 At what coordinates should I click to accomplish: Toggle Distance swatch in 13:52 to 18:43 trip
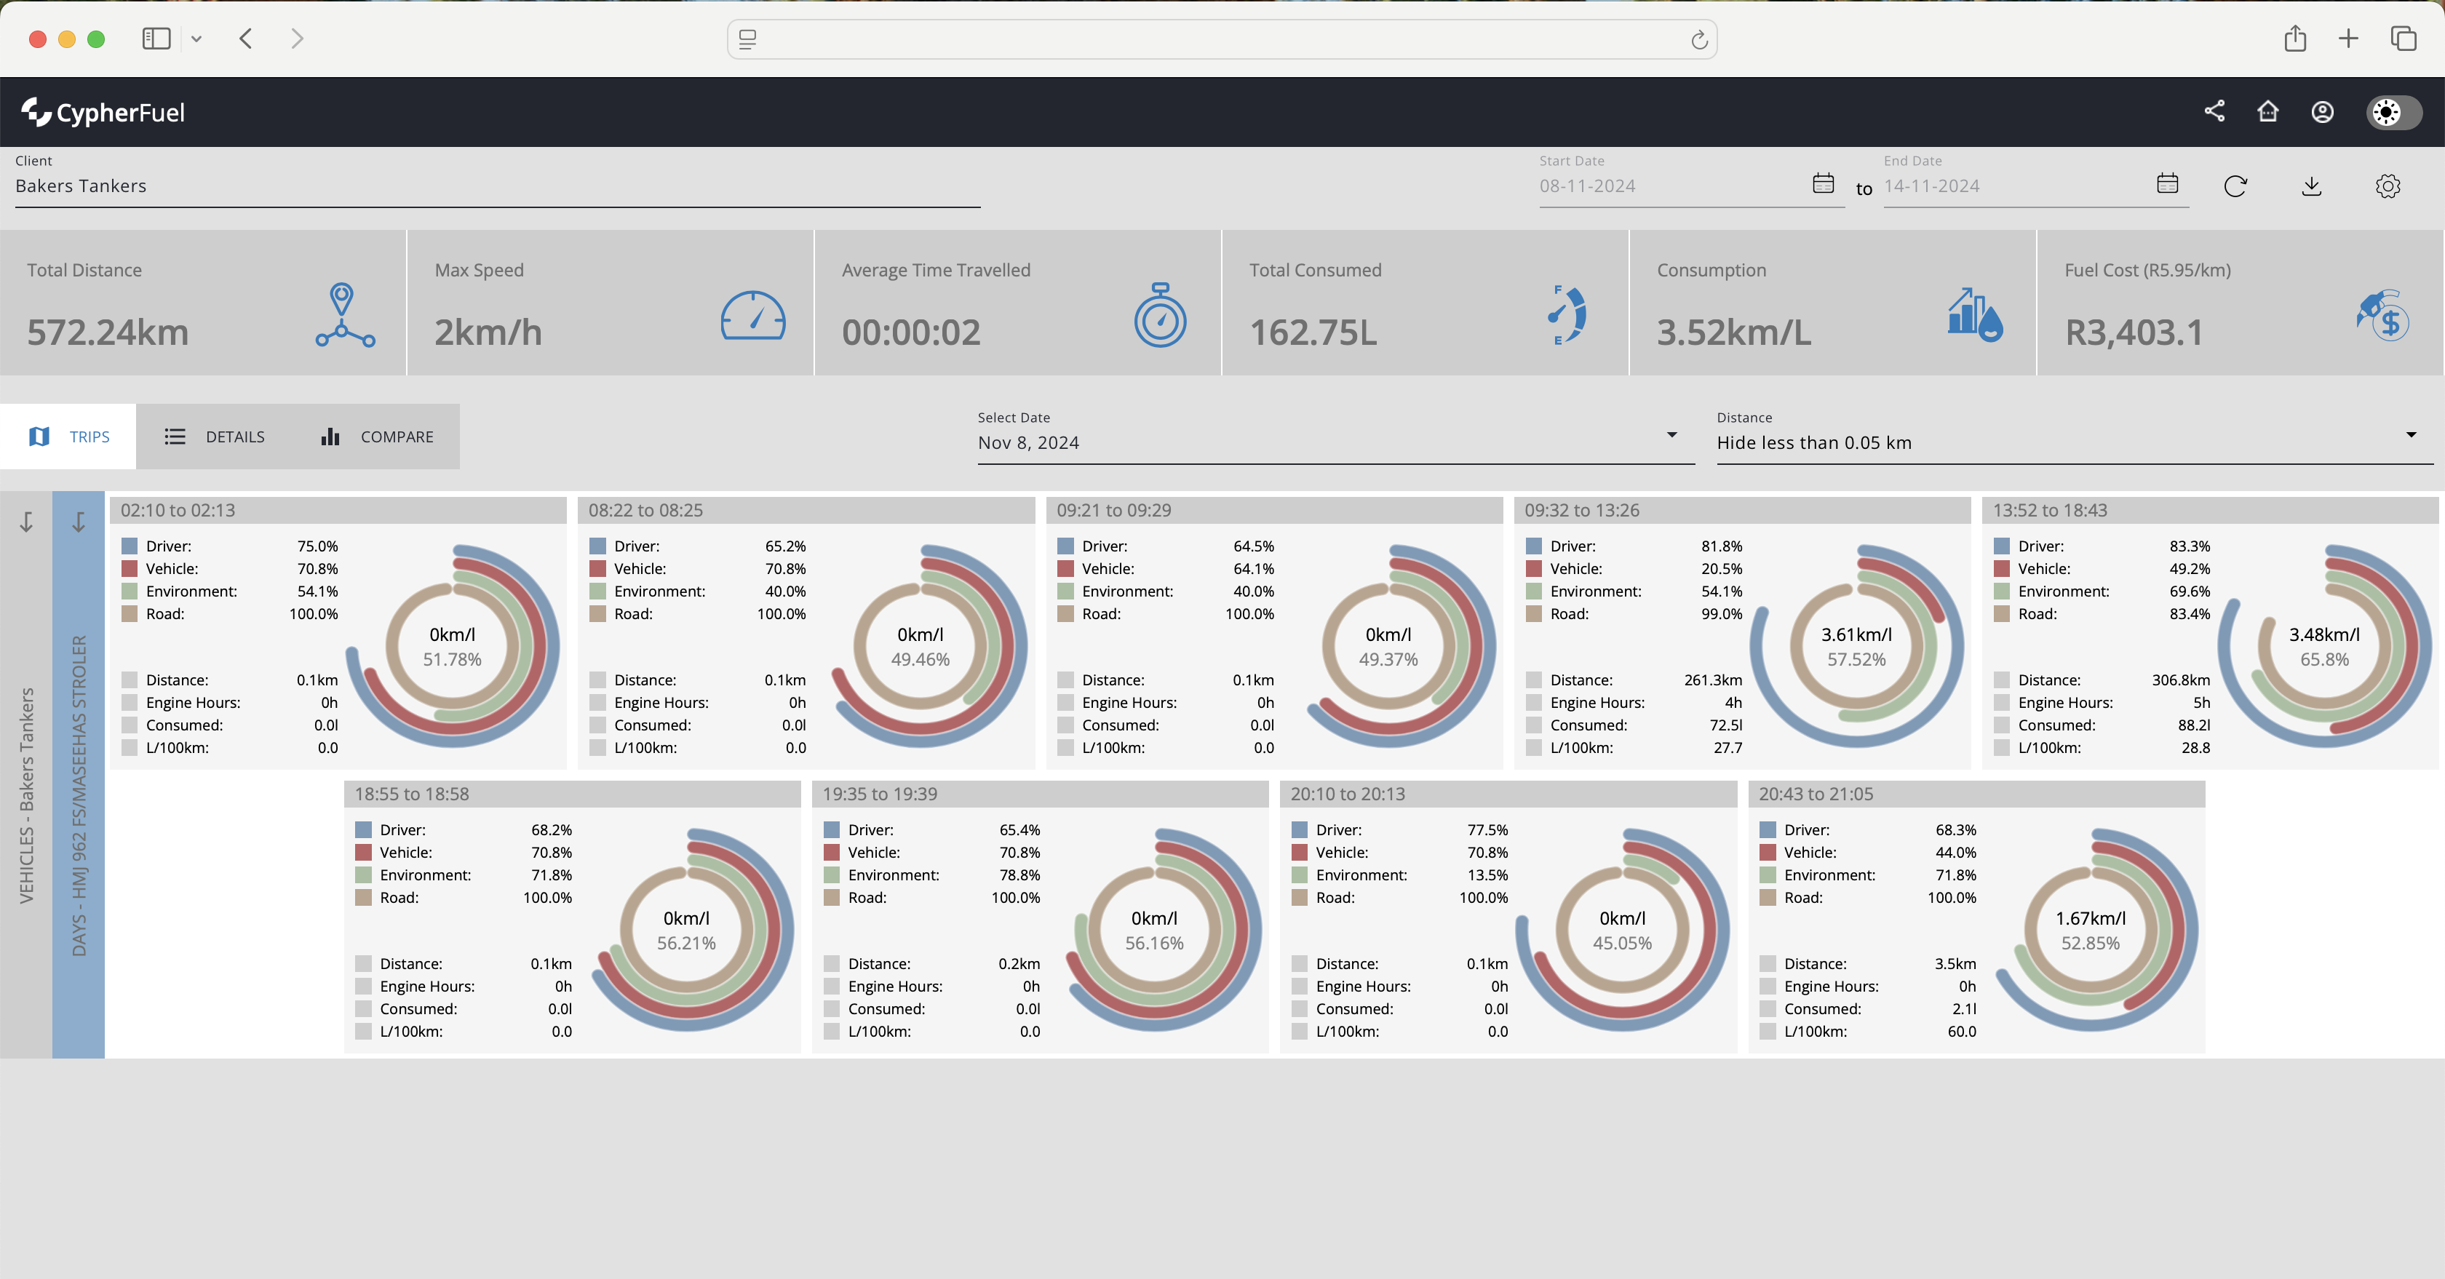[x=2001, y=680]
